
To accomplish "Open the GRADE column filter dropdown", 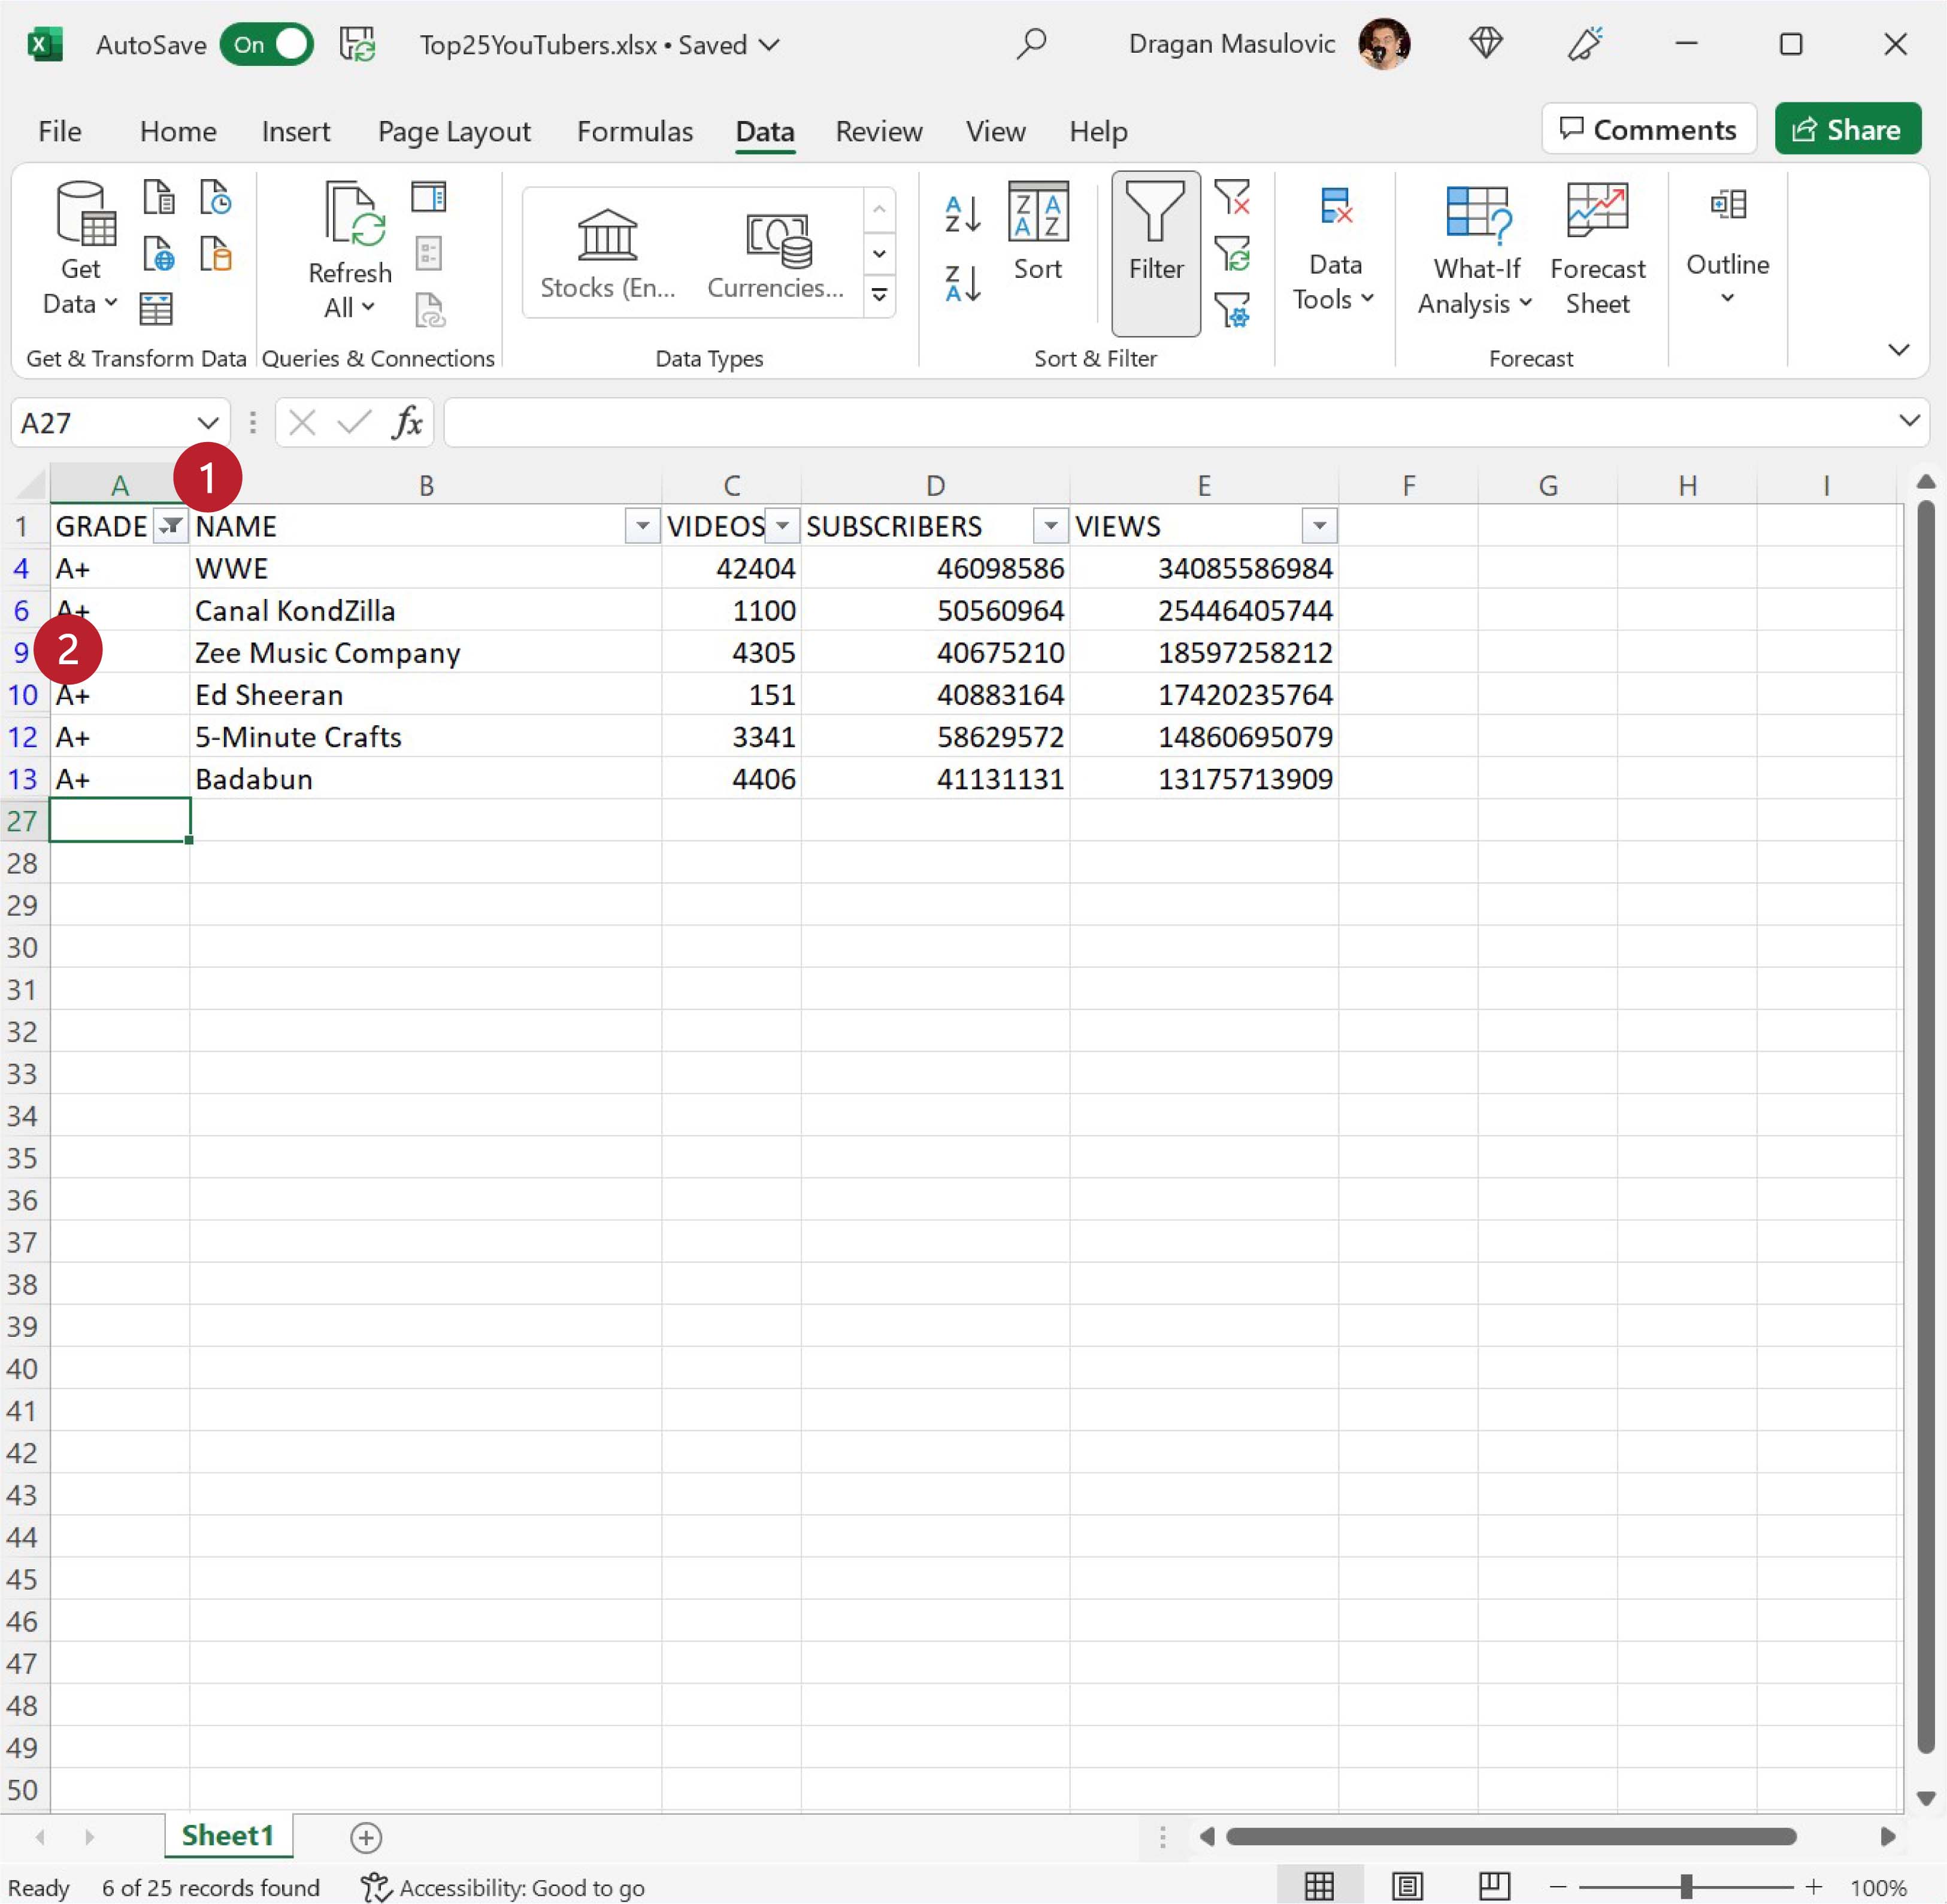I will [171, 526].
